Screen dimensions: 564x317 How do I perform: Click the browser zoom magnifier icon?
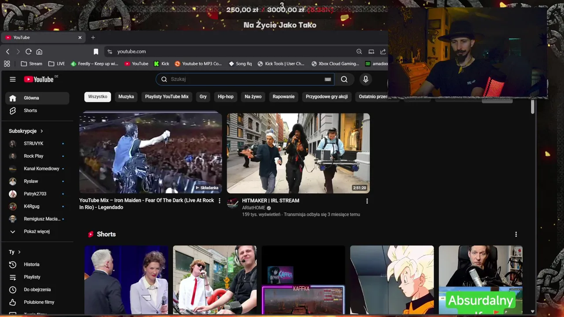click(359, 52)
